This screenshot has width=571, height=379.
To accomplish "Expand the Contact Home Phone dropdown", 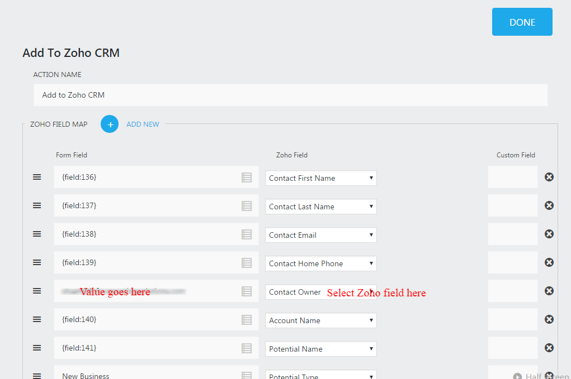I will 320,263.
